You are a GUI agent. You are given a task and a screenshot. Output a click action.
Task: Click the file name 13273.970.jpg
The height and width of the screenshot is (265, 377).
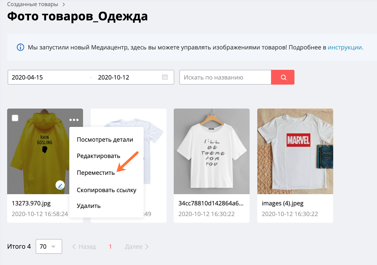pos(31,203)
